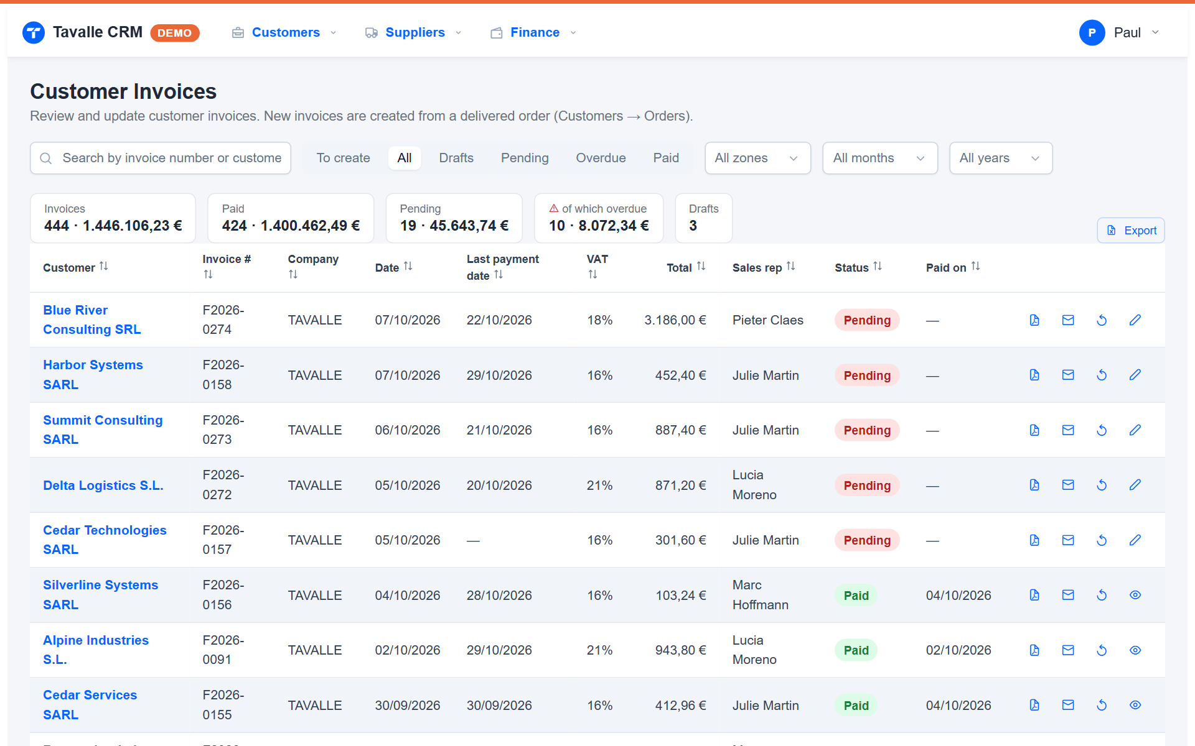This screenshot has width=1195, height=746.
Task: Open the All years dropdown
Action: coord(1000,158)
